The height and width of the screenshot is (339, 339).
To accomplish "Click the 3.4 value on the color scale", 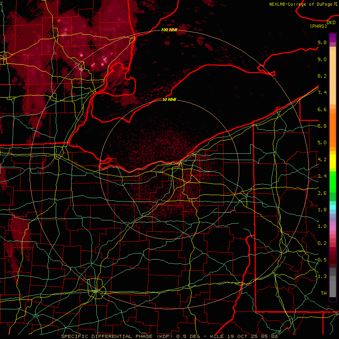I will [322, 176].
